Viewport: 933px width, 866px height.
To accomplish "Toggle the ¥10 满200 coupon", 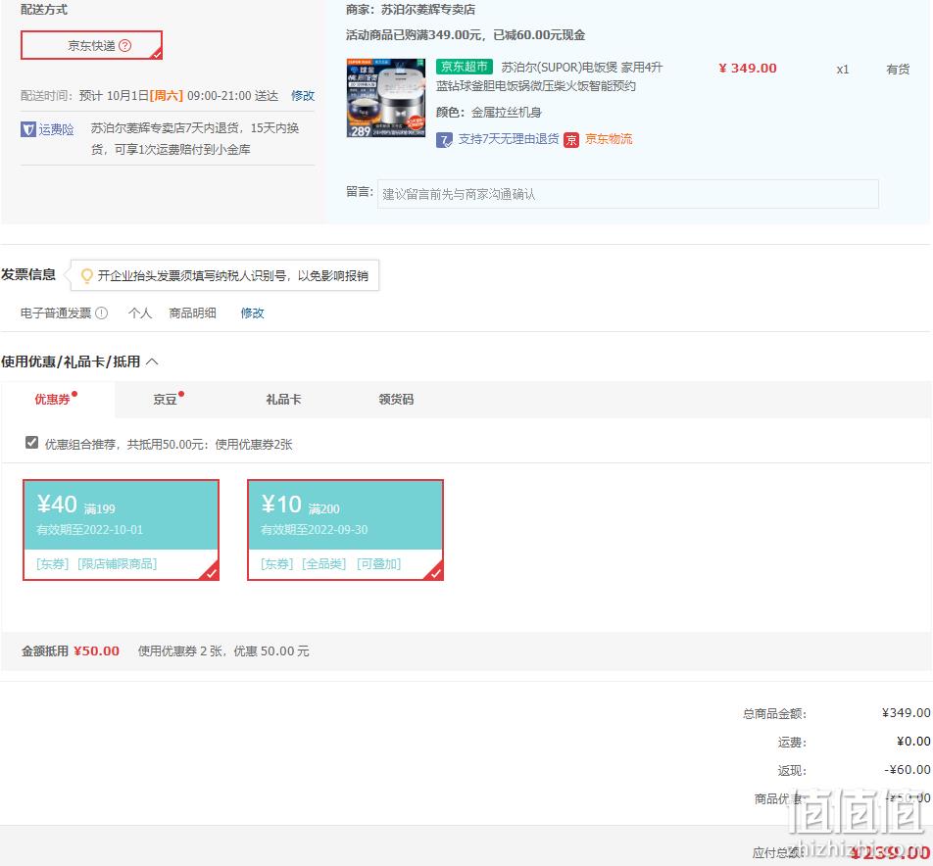I will [346, 530].
